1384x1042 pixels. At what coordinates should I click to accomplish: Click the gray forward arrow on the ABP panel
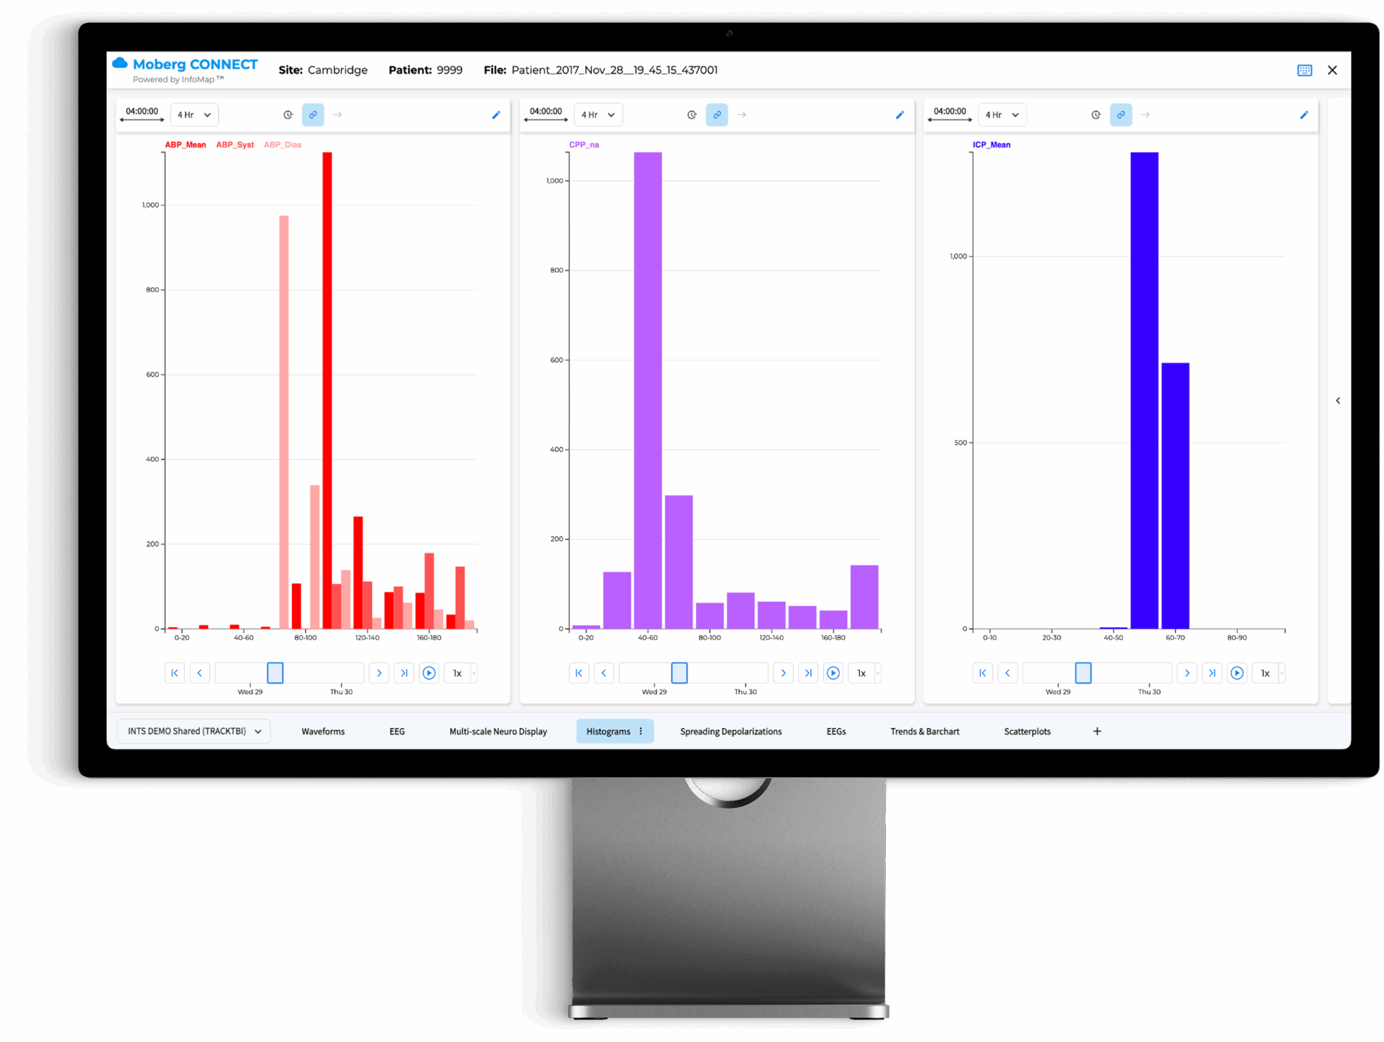[x=337, y=115]
